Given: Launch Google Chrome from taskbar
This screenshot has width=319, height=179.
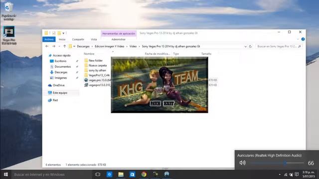Looking at the screenshot, I should pyautogui.click(x=144, y=175).
